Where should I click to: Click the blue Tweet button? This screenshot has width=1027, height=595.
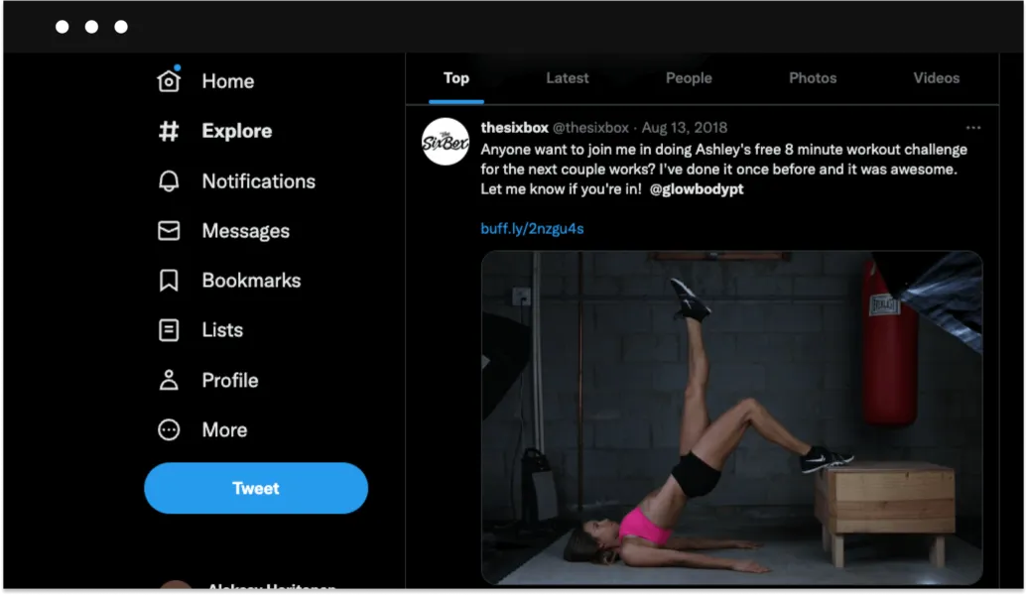click(255, 488)
